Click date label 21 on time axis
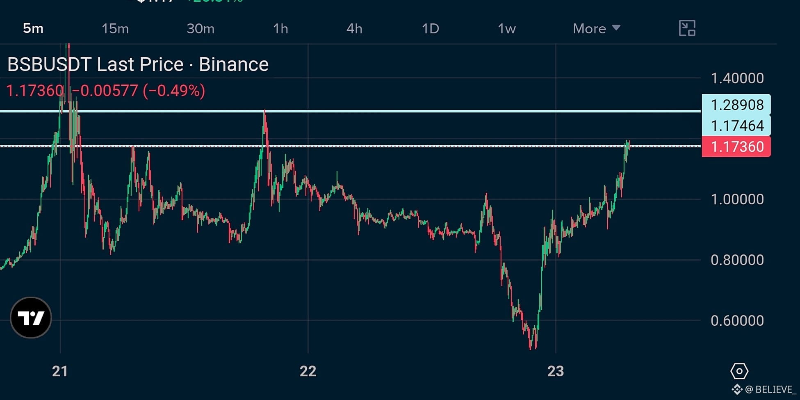This screenshot has height=400, width=800. click(x=60, y=371)
